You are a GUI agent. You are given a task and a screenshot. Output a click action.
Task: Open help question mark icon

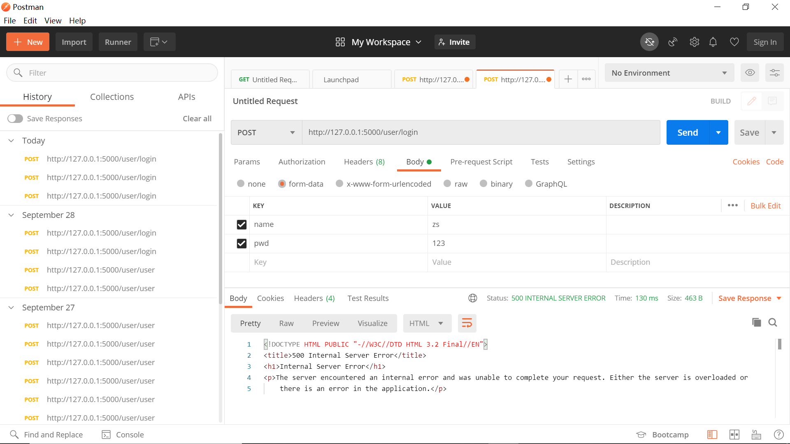tap(778, 435)
